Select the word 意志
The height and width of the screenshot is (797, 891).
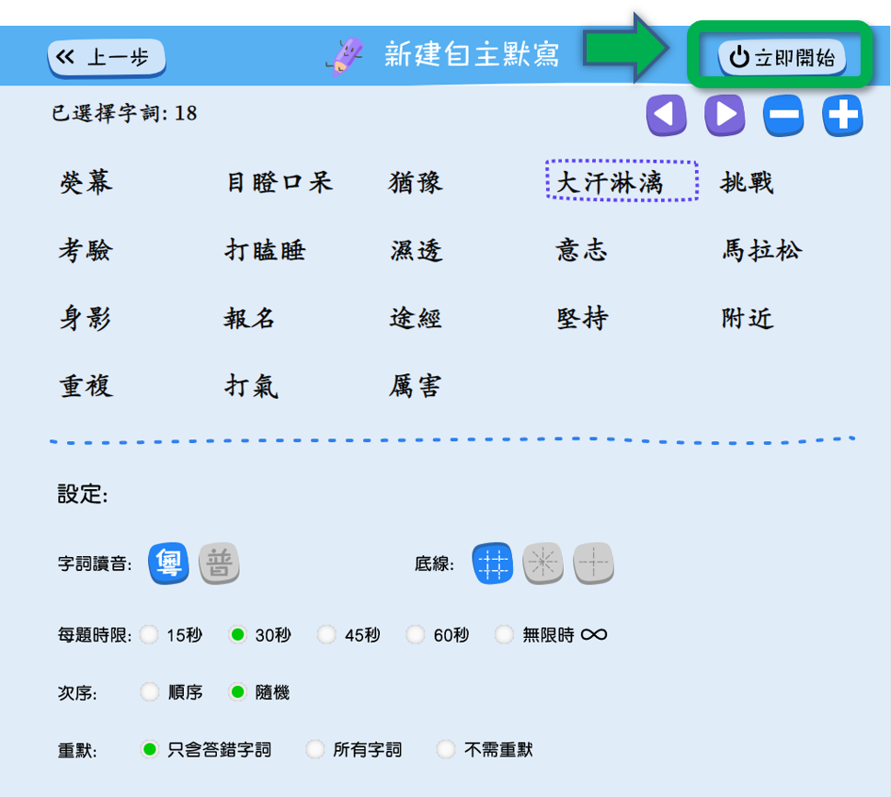582,251
